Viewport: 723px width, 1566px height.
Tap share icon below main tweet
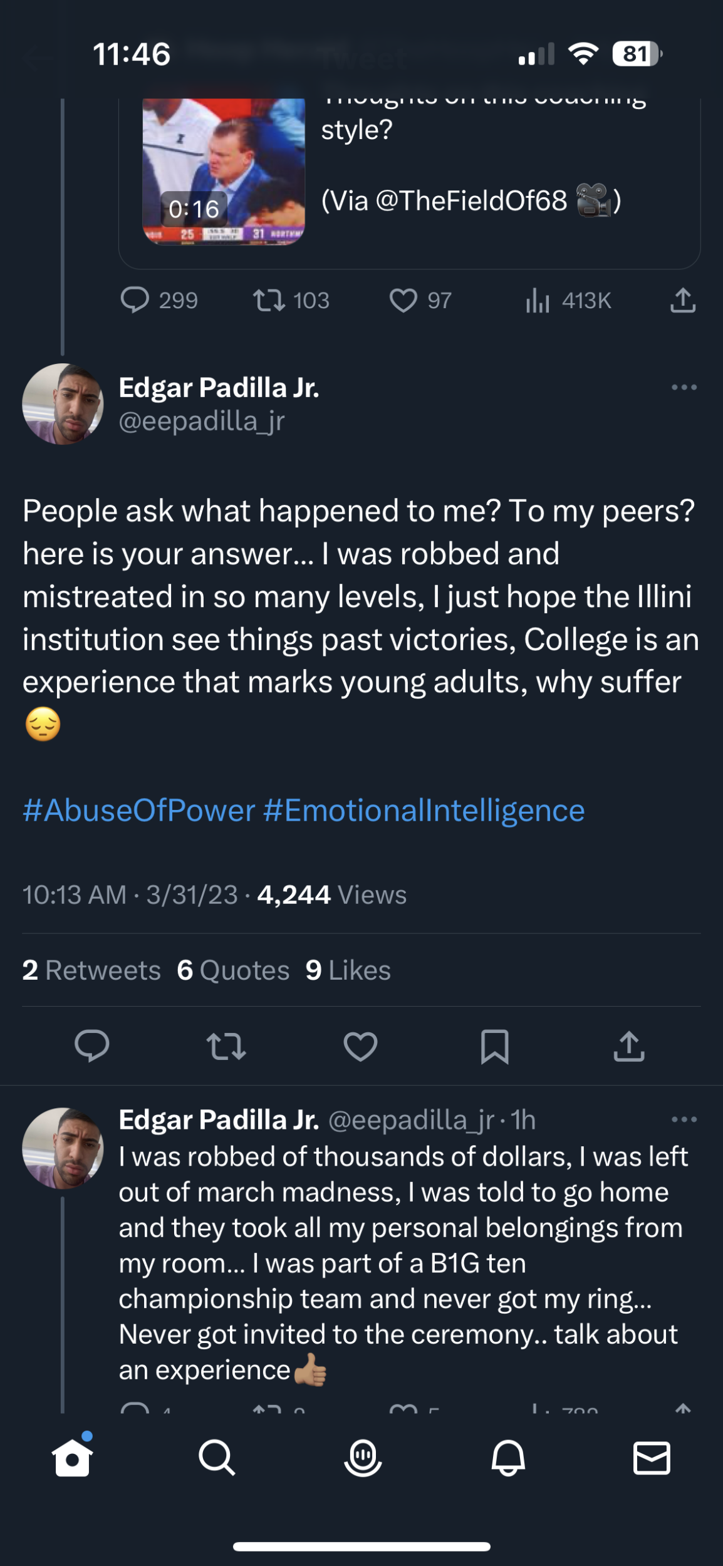(x=629, y=1046)
